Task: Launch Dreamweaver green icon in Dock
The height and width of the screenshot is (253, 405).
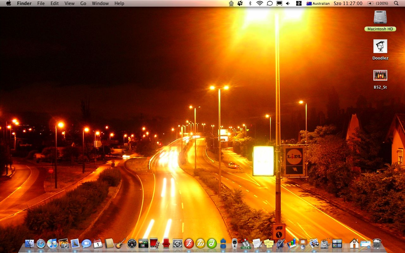Action: 212,243
